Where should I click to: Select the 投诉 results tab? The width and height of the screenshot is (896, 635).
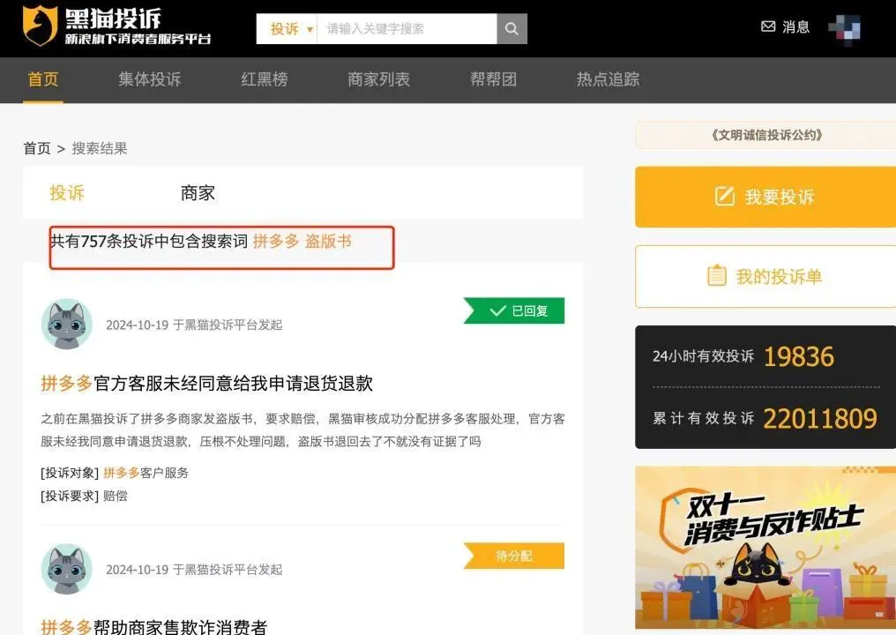[x=67, y=192]
